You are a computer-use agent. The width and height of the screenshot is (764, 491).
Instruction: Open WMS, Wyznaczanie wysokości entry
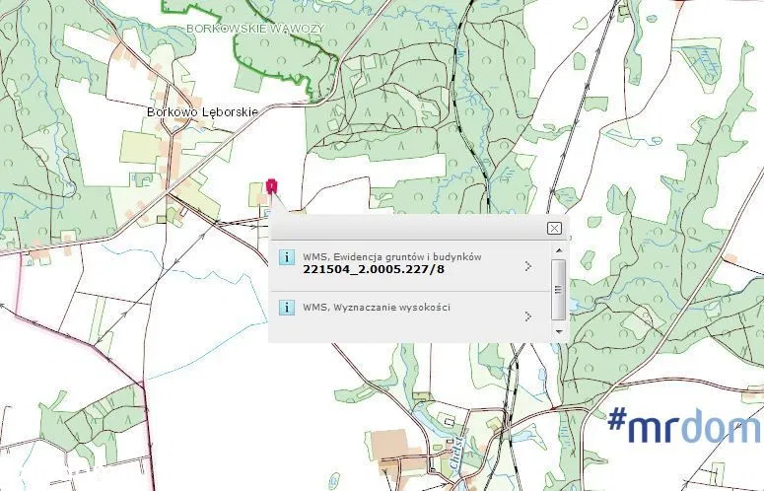click(377, 308)
